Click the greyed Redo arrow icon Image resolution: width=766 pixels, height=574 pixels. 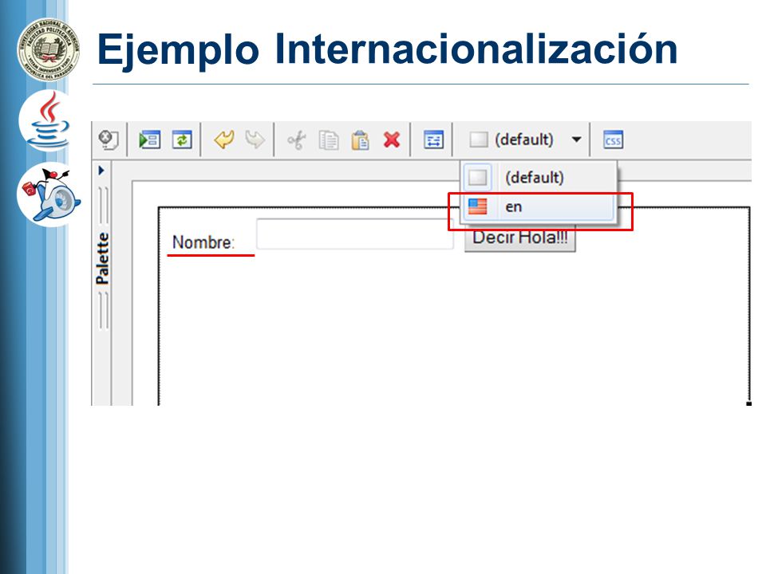(x=255, y=140)
